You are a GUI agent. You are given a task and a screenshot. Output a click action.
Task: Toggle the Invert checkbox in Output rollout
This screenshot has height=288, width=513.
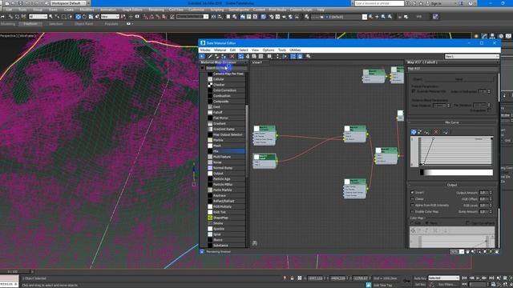(x=412, y=193)
